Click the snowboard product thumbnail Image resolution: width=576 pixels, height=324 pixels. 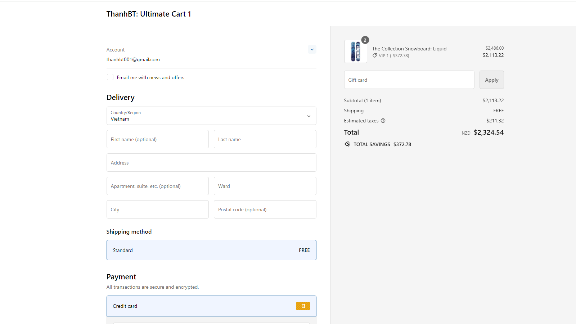point(355,51)
